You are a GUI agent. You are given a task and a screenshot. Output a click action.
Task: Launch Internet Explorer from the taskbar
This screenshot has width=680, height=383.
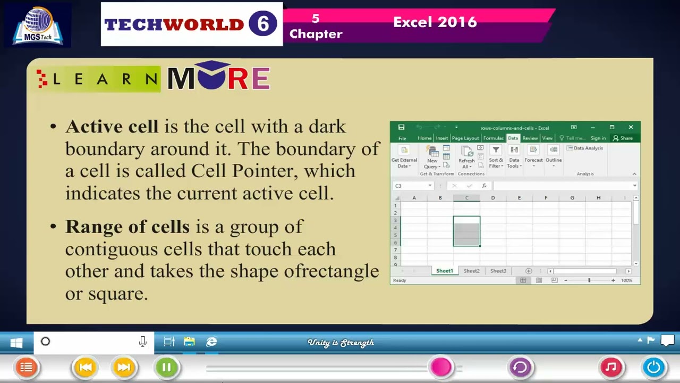[211, 342]
